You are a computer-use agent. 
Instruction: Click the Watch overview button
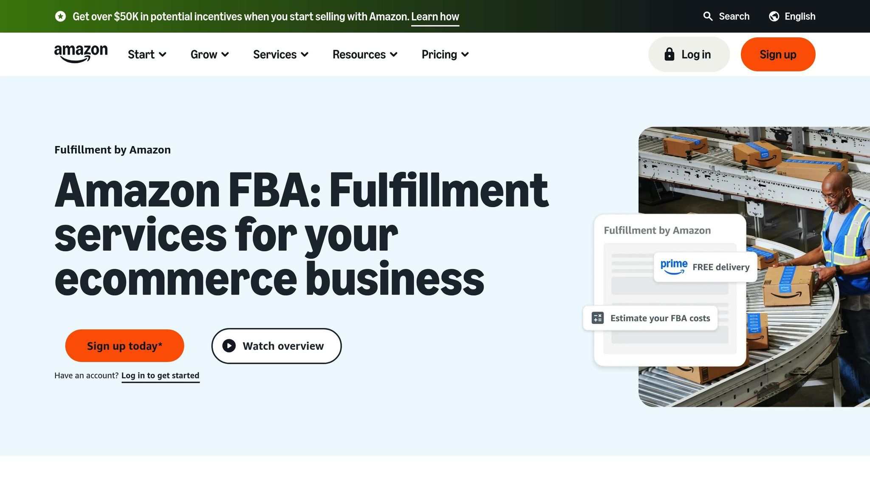pyautogui.click(x=277, y=346)
